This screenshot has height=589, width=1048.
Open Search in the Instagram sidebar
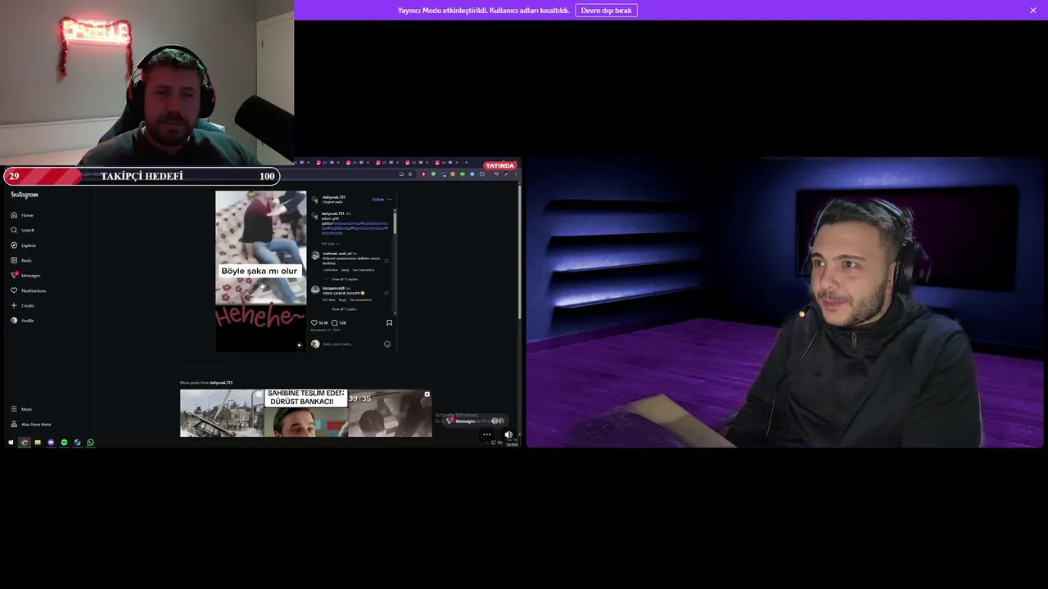pos(23,230)
